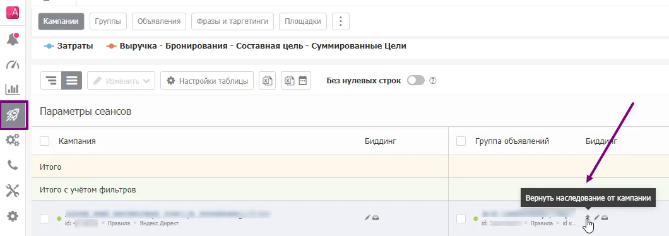Open the double-gears automation icon
Screen dimensions: 669x236
tap(13, 140)
